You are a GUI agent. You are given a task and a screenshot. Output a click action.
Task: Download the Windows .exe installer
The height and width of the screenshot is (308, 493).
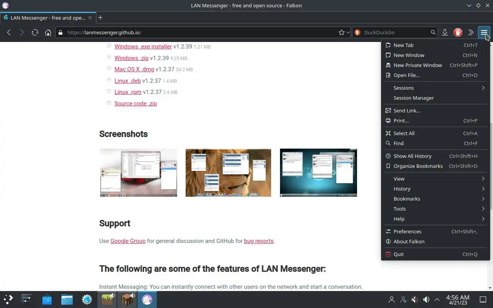(x=143, y=47)
